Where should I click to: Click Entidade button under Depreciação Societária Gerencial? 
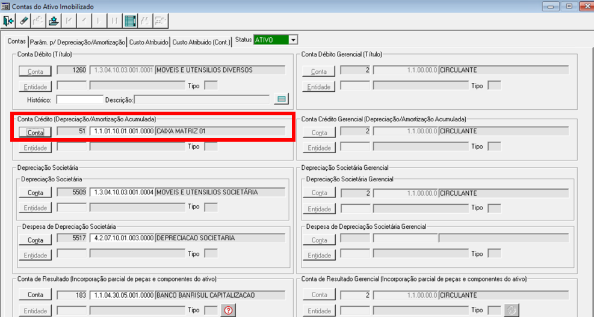pyautogui.click(x=319, y=208)
